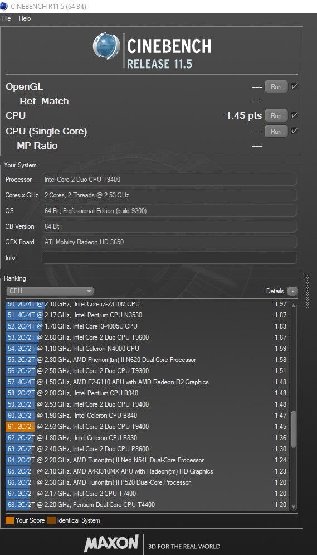Select ranking row 59 Core 2 Duo T9400
The height and width of the screenshot is (555, 317).
click(148, 404)
